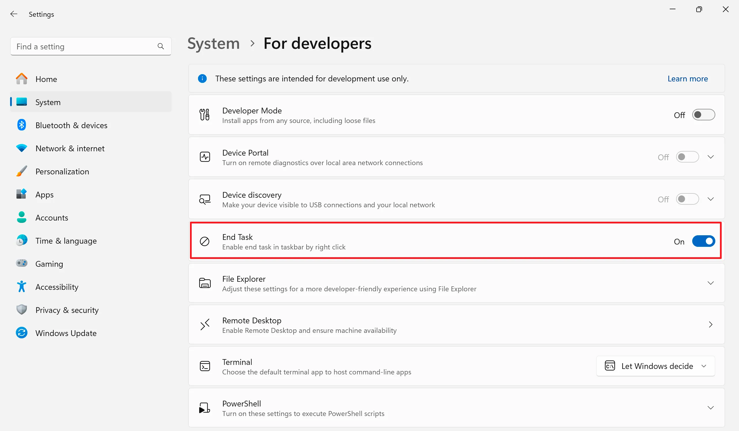Switch to Time & language settings
The image size is (739, 431).
(x=66, y=240)
